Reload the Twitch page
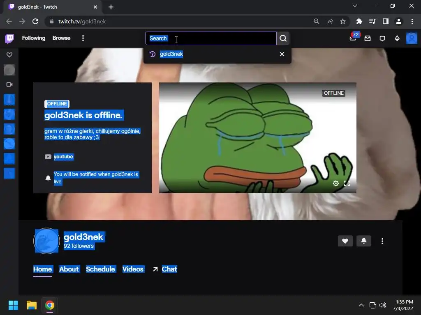421x315 pixels. 35,21
